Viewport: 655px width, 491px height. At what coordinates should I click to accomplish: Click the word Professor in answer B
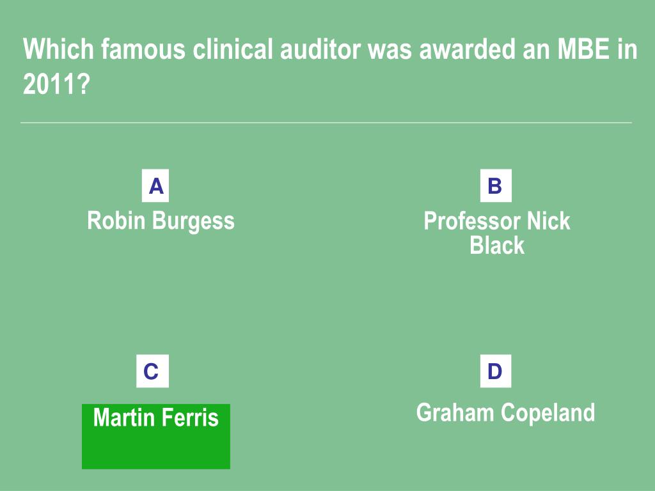click(x=471, y=221)
